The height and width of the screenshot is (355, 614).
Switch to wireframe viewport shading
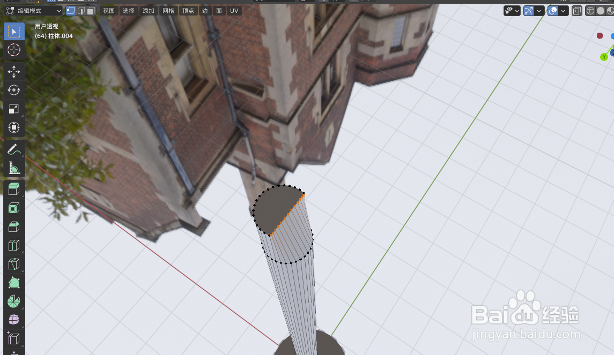click(590, 11)
